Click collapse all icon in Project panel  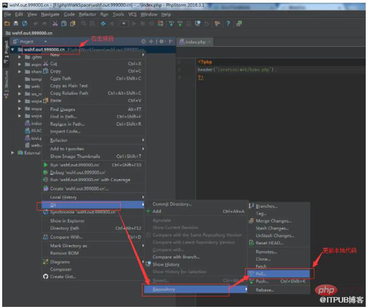[x=151, y=42]
